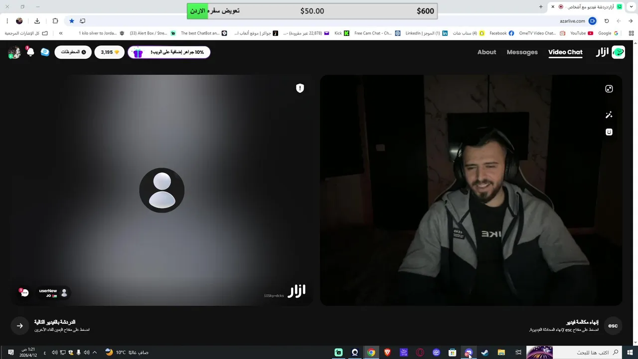Open the blue chat bubble icon
Image resolution: width=638 pixels, height=359 pixels.
tap(45, 52)
